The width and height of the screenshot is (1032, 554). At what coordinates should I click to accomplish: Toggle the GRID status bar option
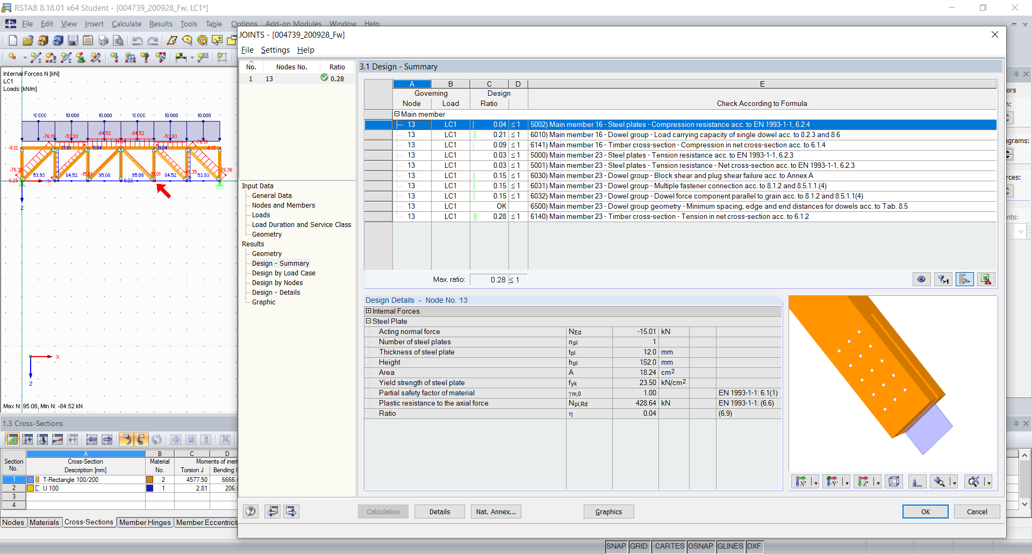tap(639, 546)
